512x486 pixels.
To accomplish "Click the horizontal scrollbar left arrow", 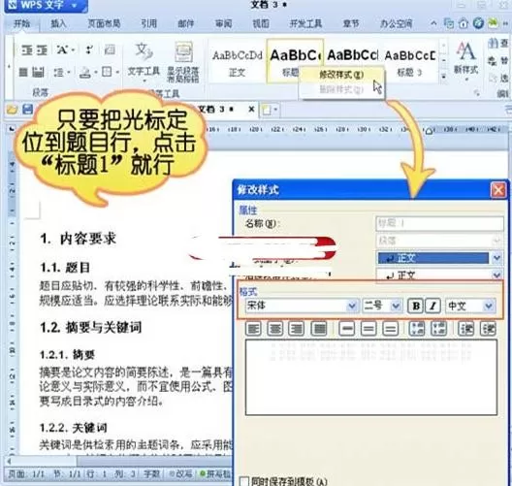I will pos(9,461).
